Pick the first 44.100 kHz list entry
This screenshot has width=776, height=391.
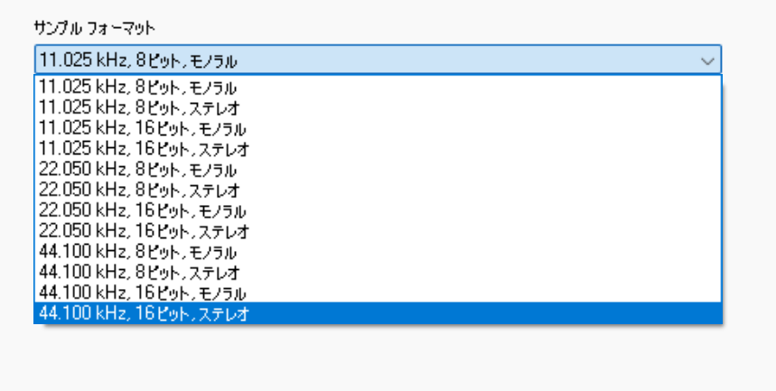point(137,252)
